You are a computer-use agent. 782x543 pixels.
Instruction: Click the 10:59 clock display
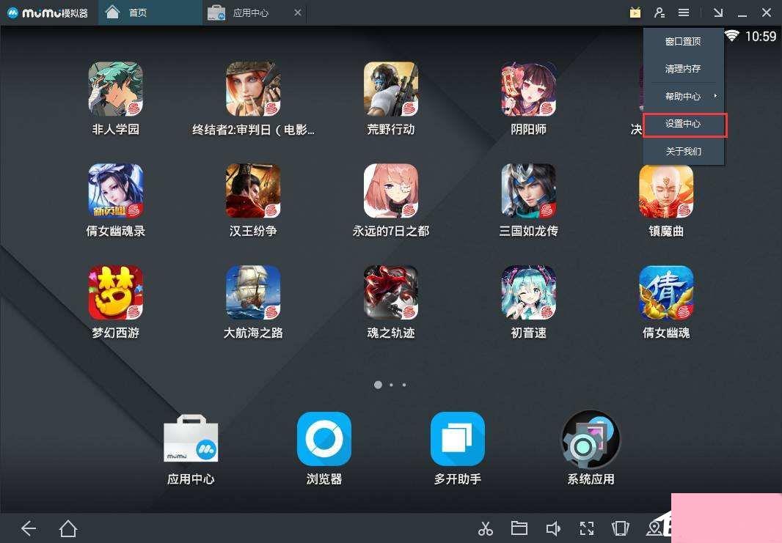[761, 37]
